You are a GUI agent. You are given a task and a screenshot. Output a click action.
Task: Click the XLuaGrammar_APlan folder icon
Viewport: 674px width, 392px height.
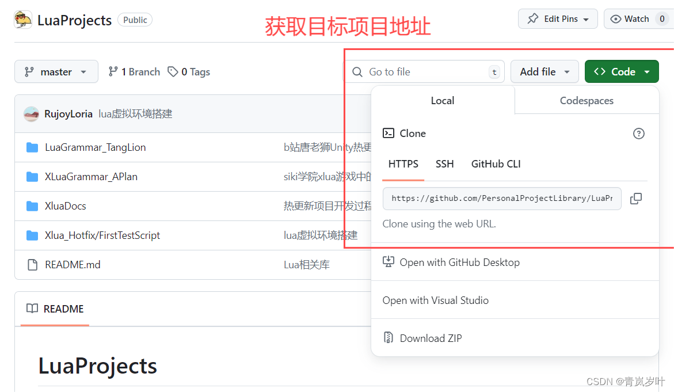pyautogui.click(x=32, y=177)
